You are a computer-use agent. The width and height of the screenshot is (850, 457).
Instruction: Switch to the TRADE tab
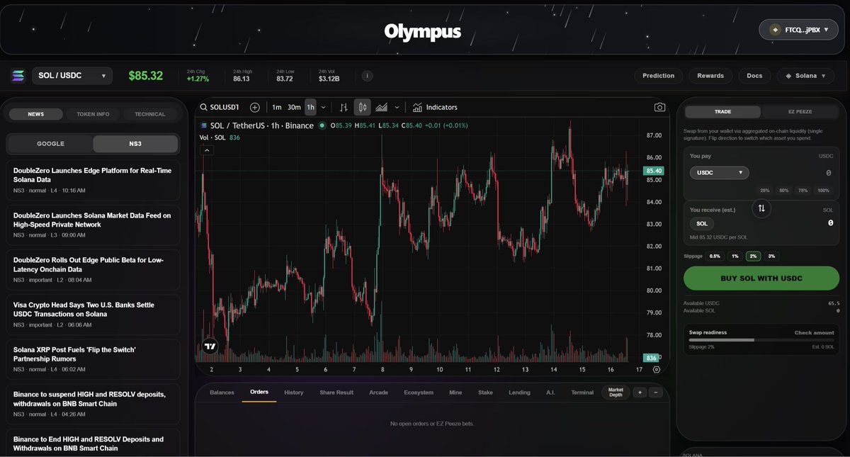[x=723, y=112]
